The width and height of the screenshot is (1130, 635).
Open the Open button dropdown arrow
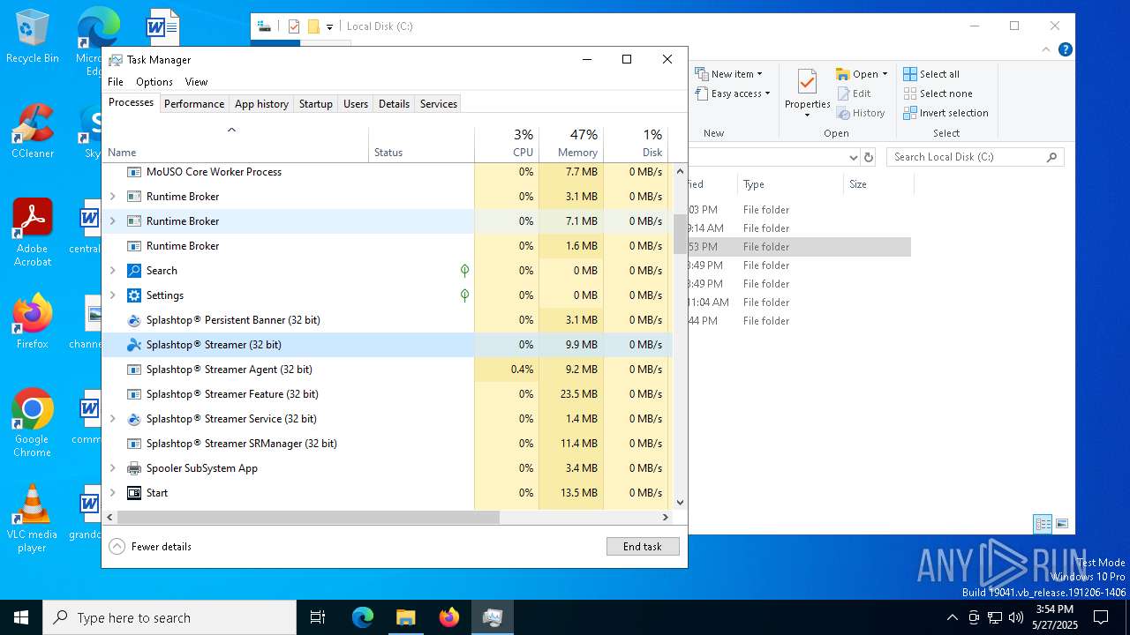point(885,74)
